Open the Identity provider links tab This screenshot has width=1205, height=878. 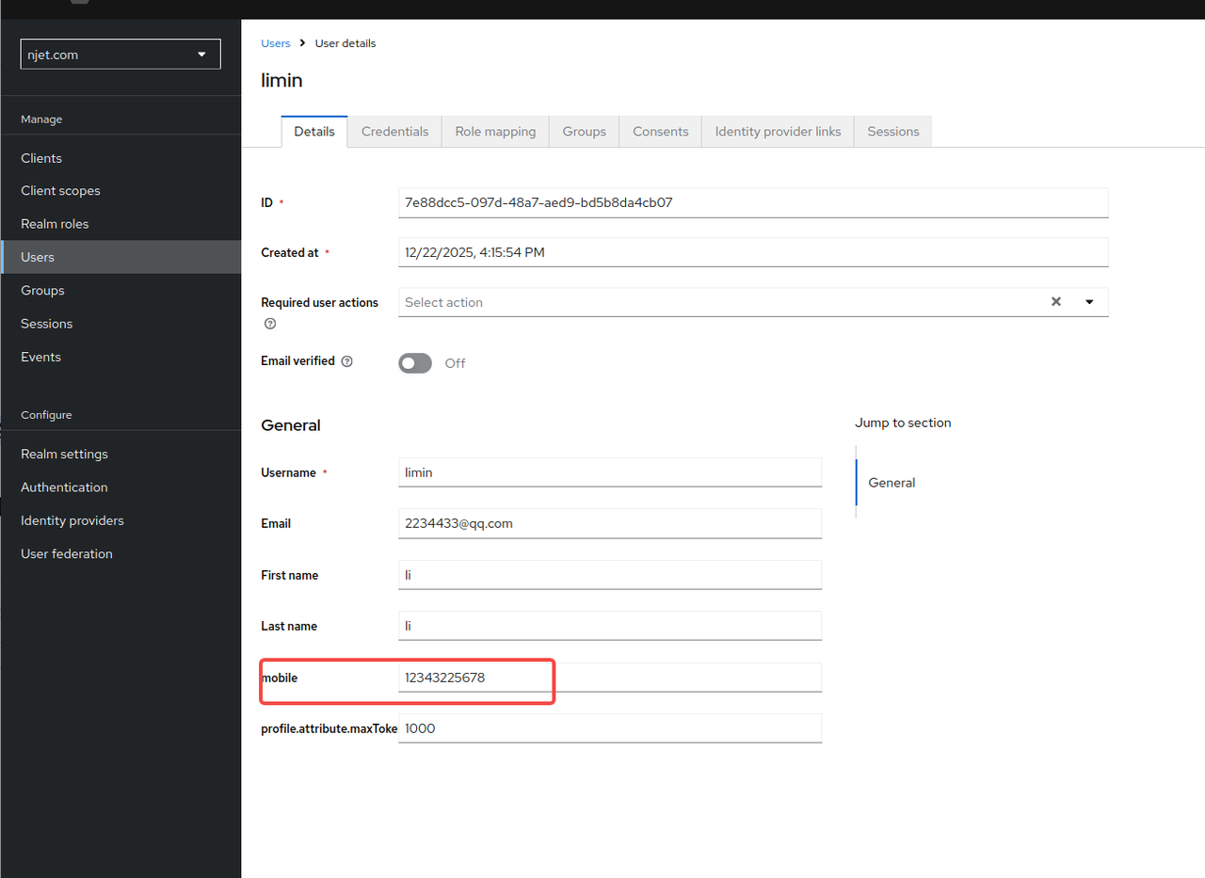pos(778,132)
